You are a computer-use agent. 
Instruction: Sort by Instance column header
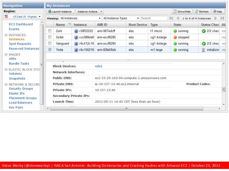[x=83, y=25]
